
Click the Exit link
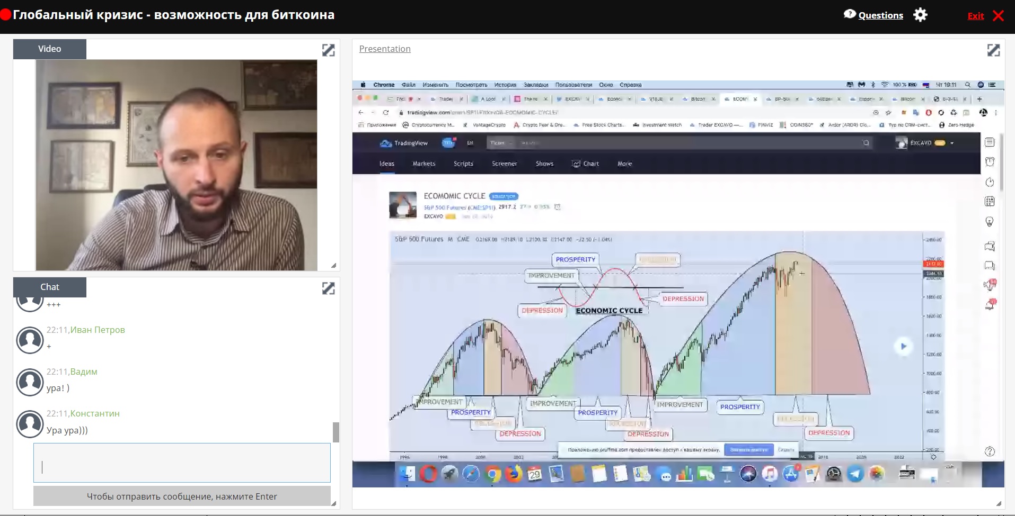click(x=975, y=15)
